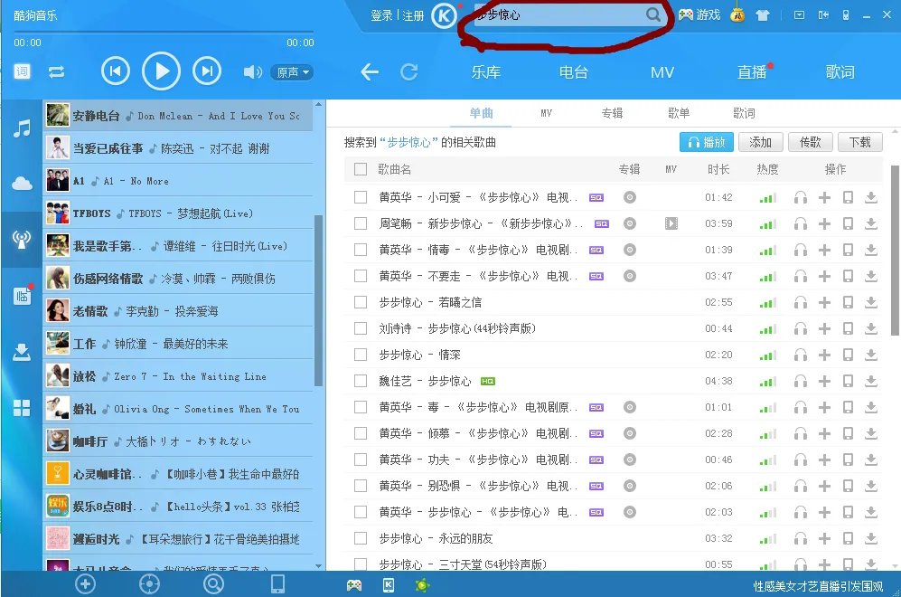The width and height of the screenshot is (901, 597).
Task: Open the 直播 live tab
Action: click(x=752, y=71)
